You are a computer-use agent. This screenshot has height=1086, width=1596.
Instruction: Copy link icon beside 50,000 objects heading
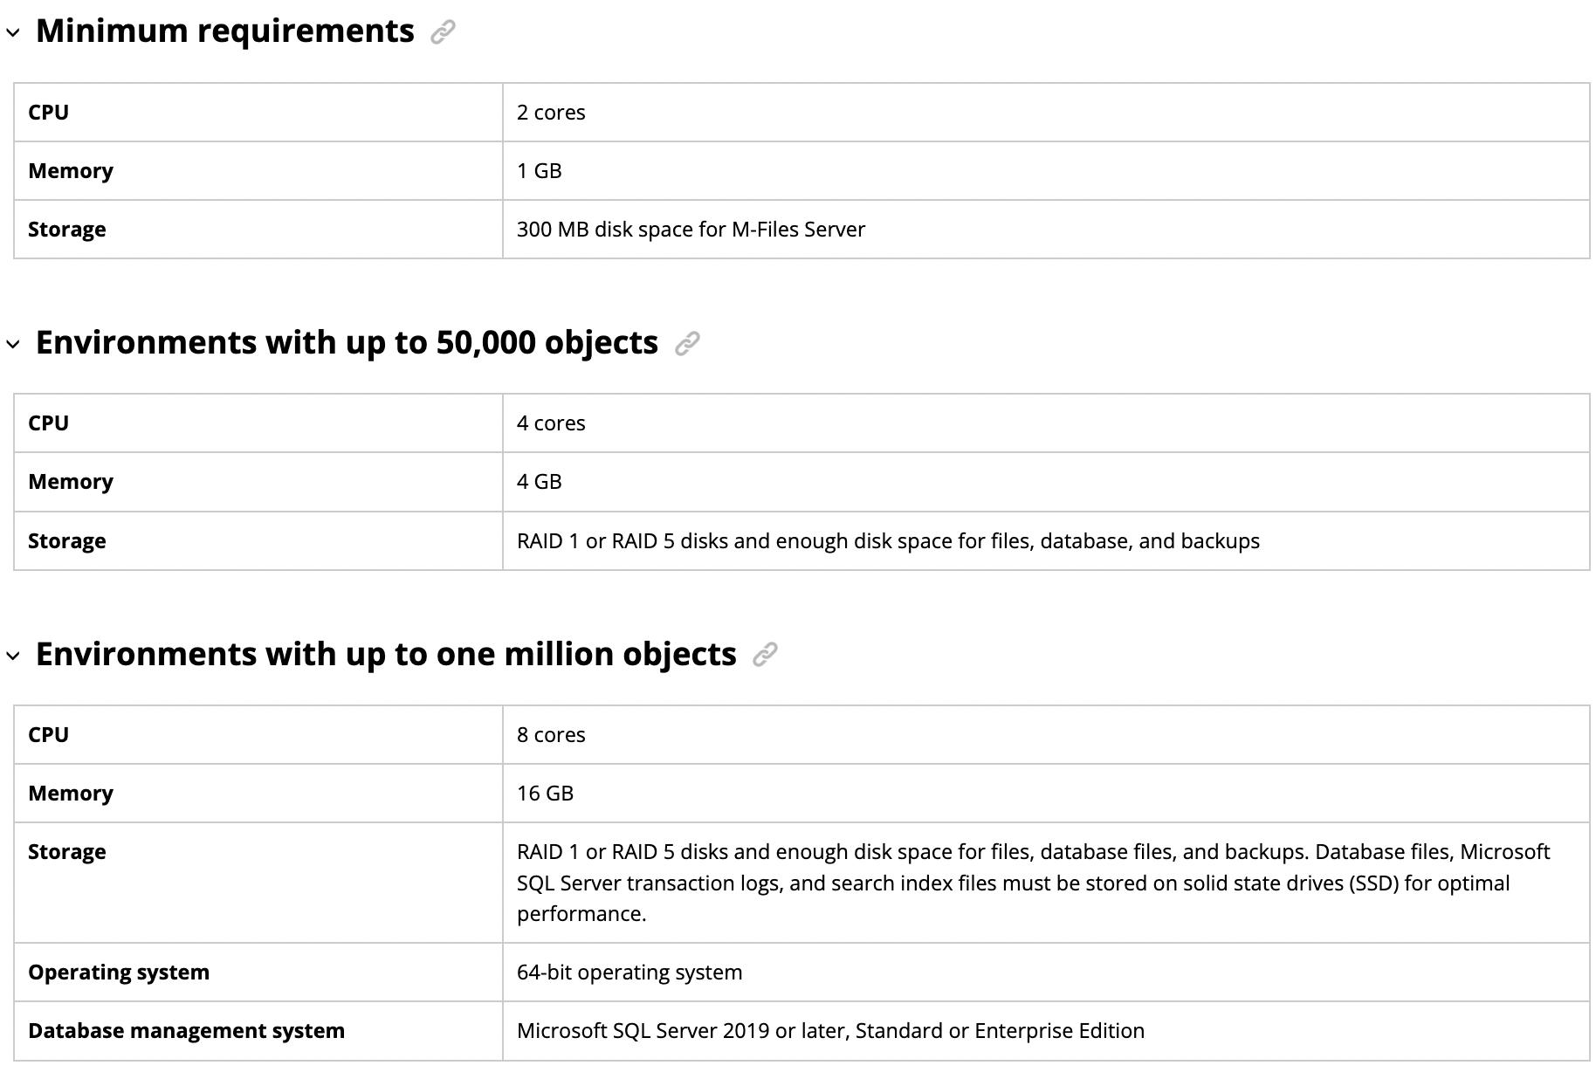point(687,344)
